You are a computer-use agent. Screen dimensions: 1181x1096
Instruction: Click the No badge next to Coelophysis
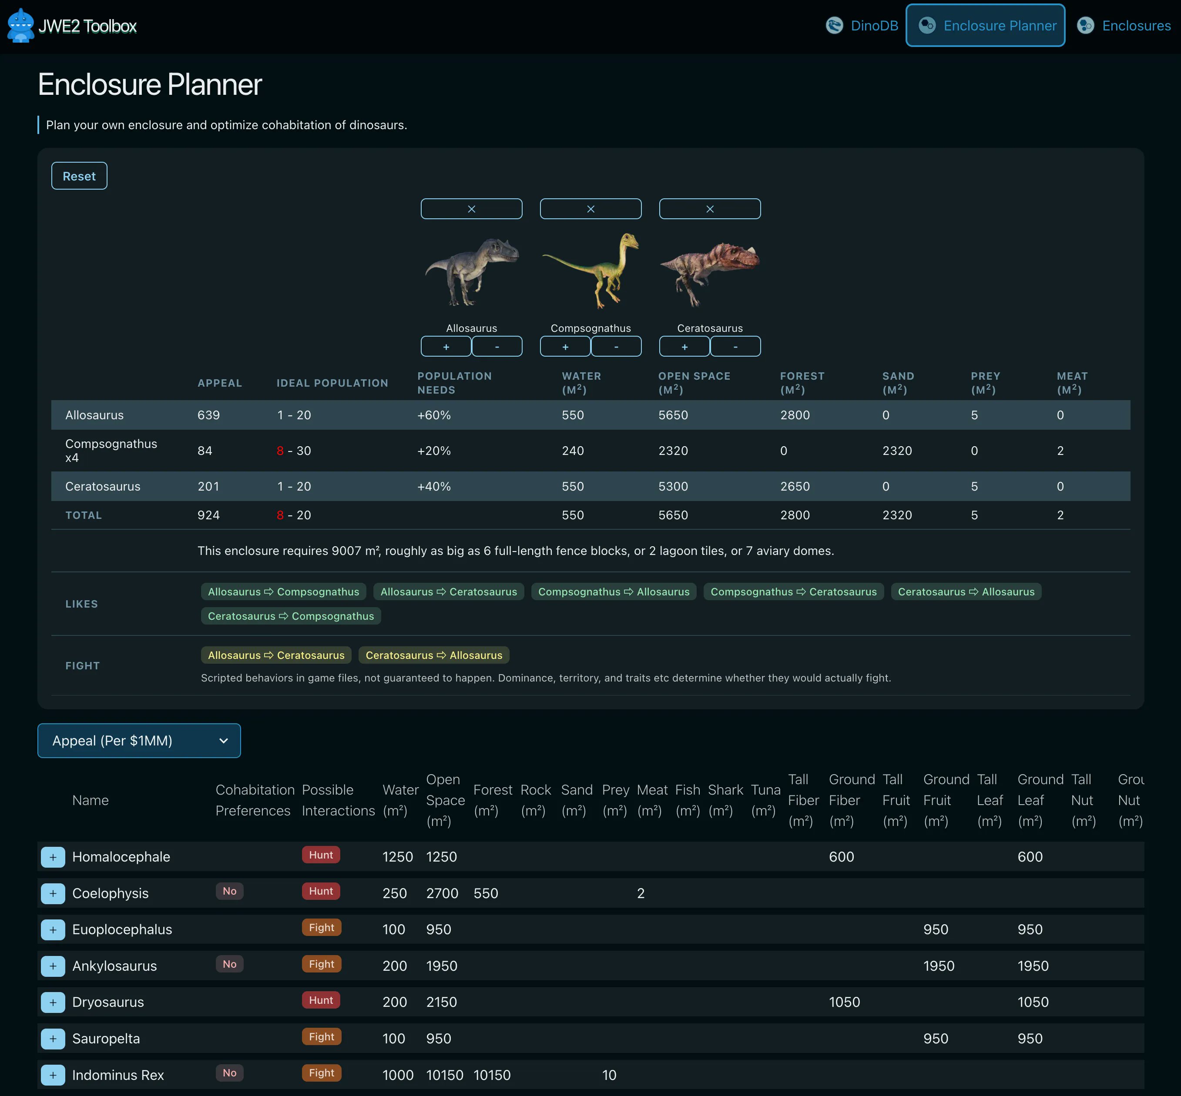pos(229,891)
